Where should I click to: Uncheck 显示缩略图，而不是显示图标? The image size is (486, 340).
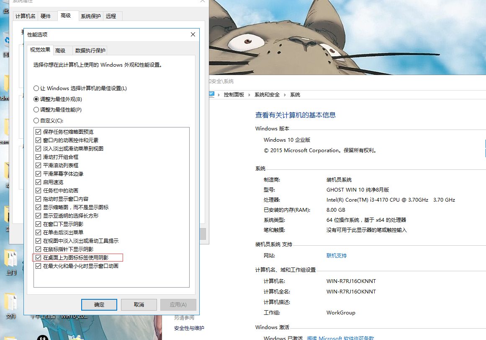click(39, 208)
